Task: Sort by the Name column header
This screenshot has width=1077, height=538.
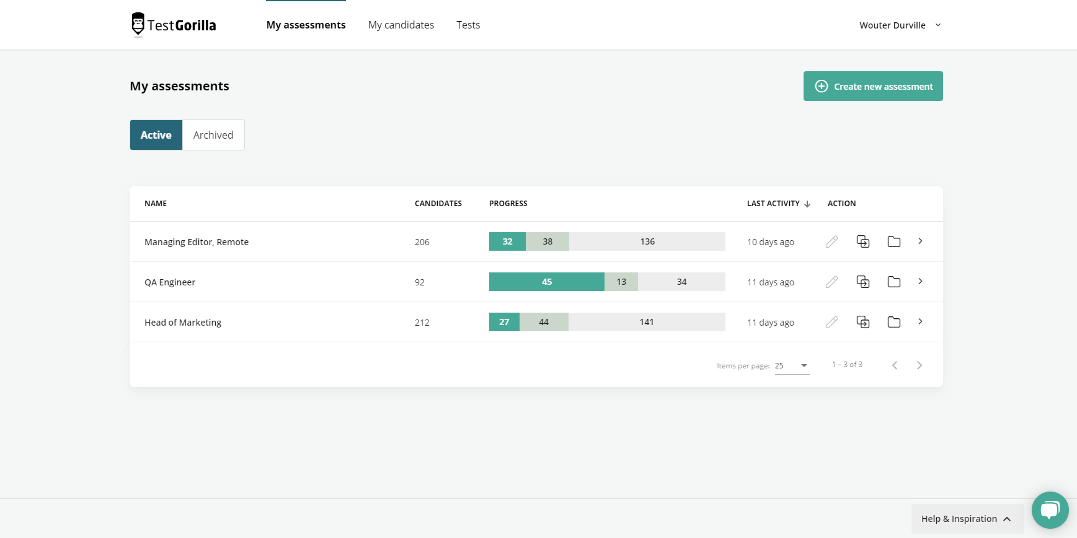Action: tap(156, 204)
